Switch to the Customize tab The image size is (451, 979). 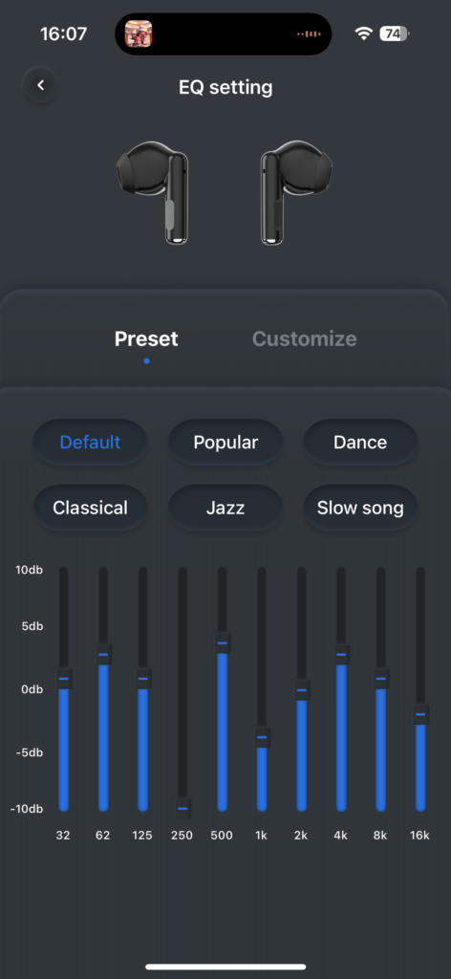[305, 339]
